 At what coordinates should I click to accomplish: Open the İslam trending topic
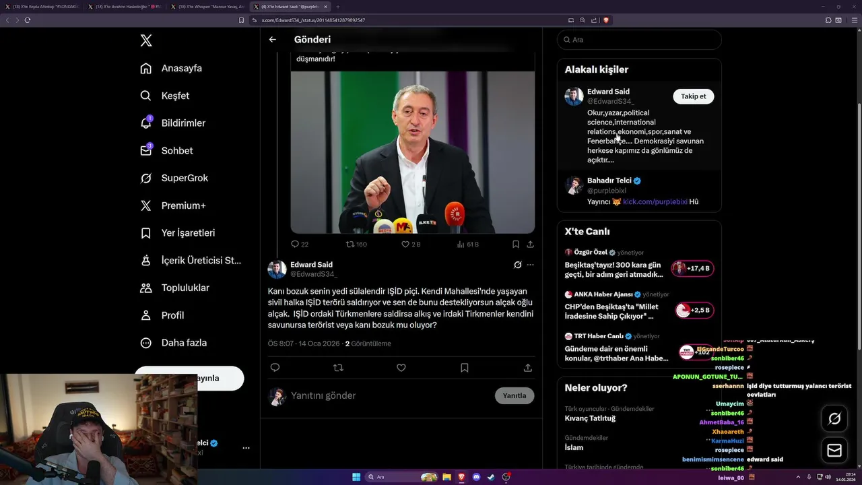[x=574, y=447]
